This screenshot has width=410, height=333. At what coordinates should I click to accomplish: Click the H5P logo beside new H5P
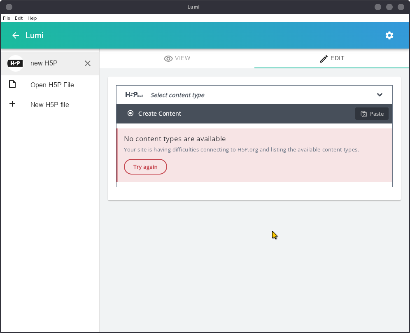(x=15, y=63)
